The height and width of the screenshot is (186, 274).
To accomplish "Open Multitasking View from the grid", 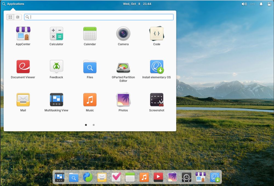I will coord(56,102).
